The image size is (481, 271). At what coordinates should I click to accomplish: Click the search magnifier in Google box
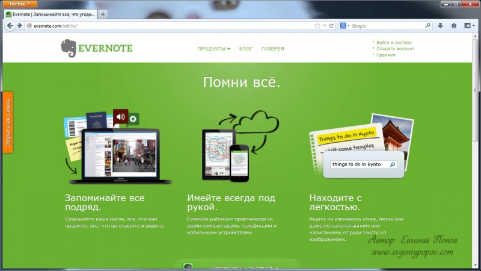coord(428,25)
